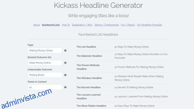Click 'The Mistakes Headline' label
The image size is (194, 109).
pos(89,78)
